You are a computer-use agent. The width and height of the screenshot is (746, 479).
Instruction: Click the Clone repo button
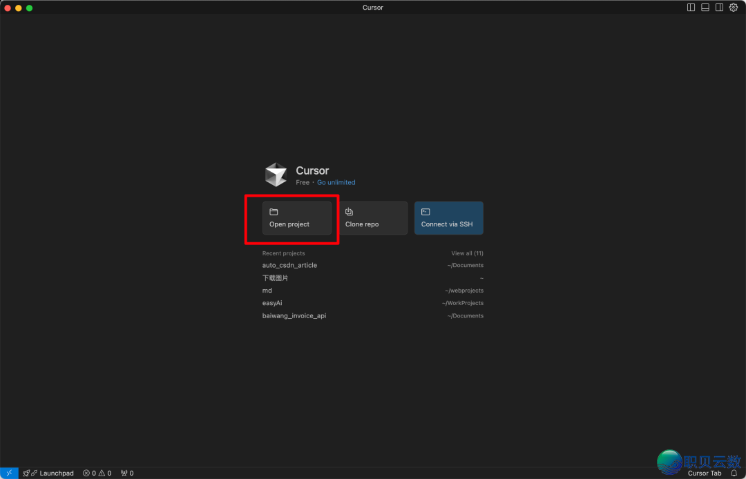coord(373,218)
